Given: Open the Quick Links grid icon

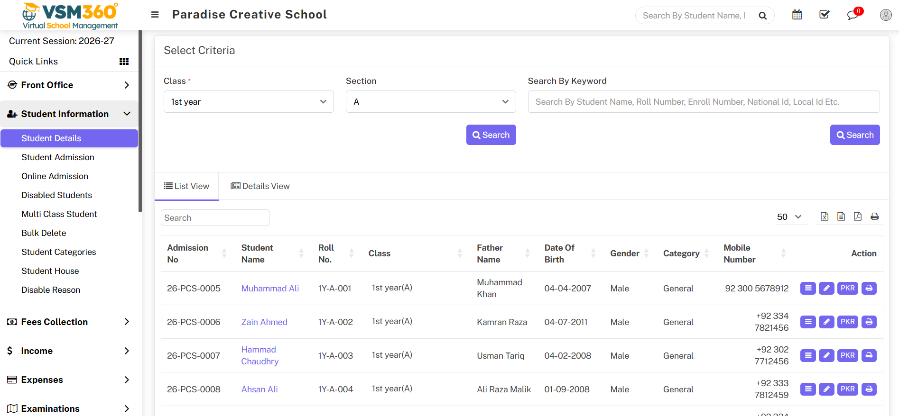Looking at the screenshot, I should tap(124, 61).
